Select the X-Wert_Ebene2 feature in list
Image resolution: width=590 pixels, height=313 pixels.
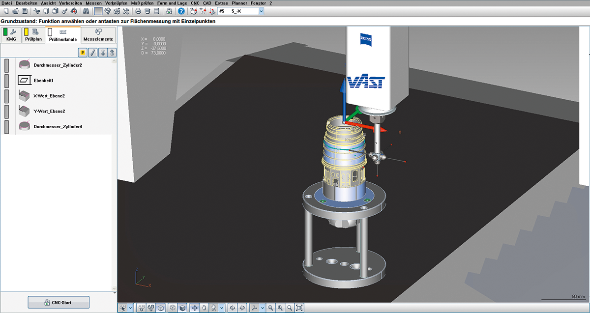49,96
